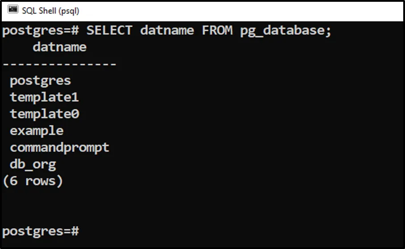
Task: Click the 'commandprompt' database entry
Action: click(59, 148)
